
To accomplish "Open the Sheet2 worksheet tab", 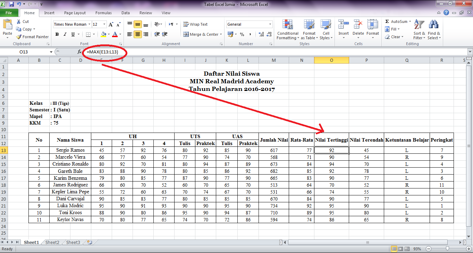I will click(52, 243).
